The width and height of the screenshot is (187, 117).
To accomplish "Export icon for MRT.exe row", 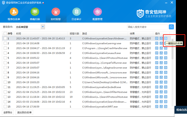I will (x=161, y=107).
